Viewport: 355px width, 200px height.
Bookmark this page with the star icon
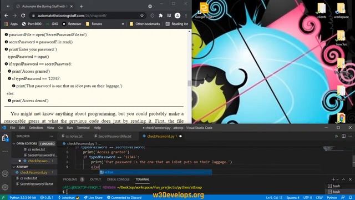142,16
